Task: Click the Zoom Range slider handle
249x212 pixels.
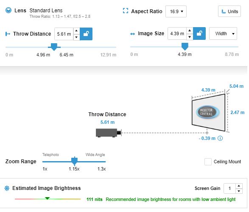Action: coord(74,161)
